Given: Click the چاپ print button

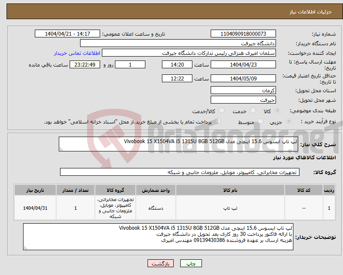Looking at the screenshot, I should point(191,264).
